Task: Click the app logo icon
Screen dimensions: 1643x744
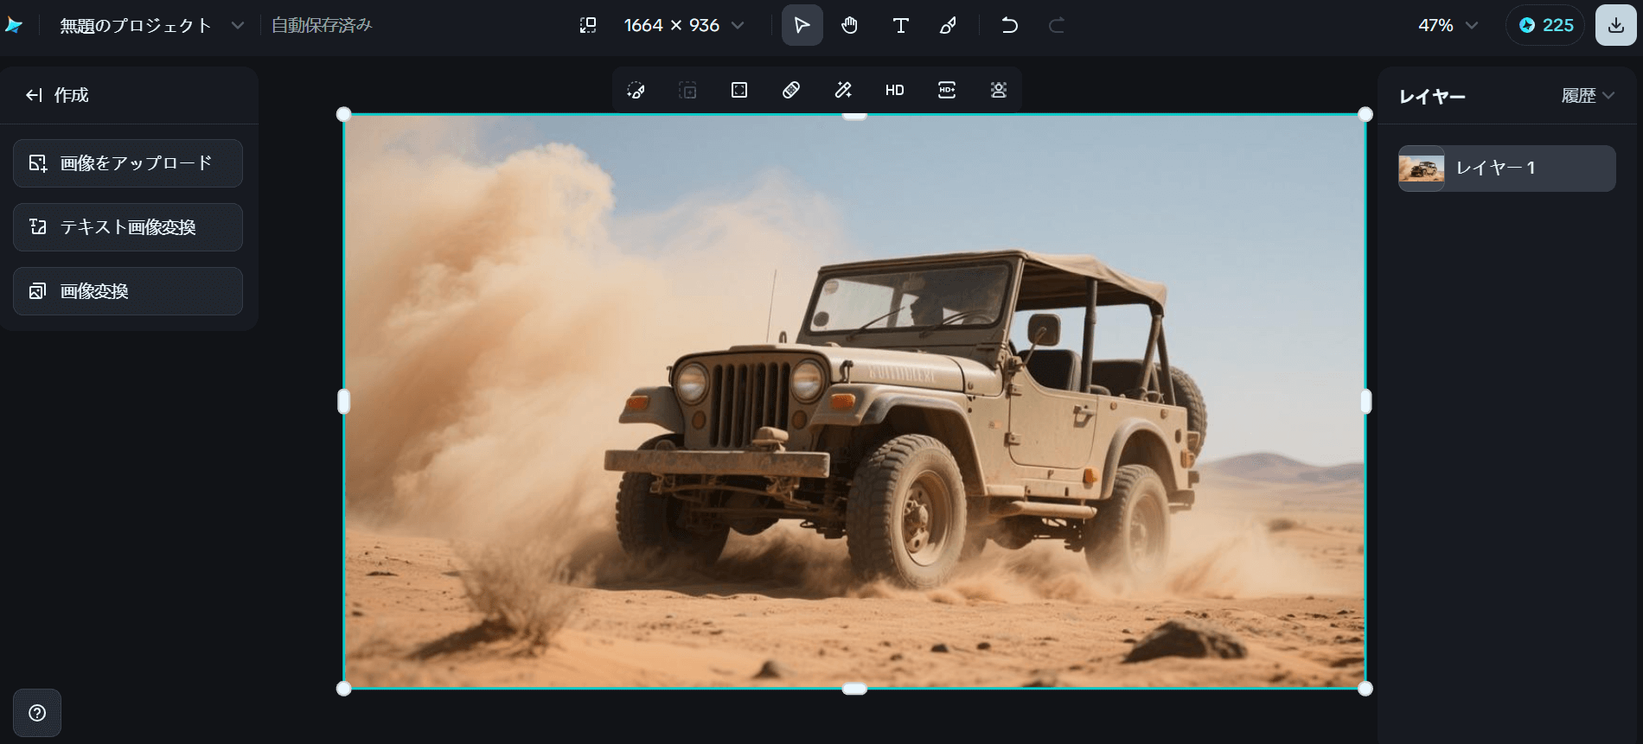Action: pos(13,25)
